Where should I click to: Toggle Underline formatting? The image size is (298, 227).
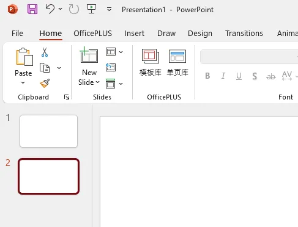(239, 76)
